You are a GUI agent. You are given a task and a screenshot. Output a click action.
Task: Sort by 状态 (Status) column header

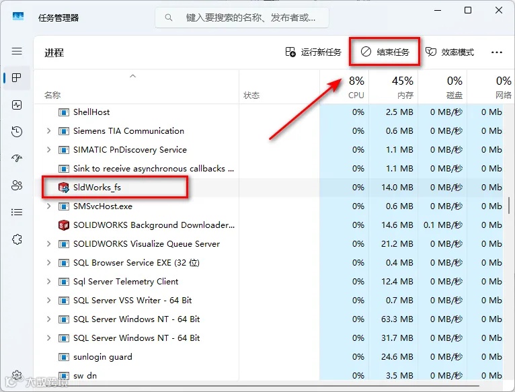point(251,95)
